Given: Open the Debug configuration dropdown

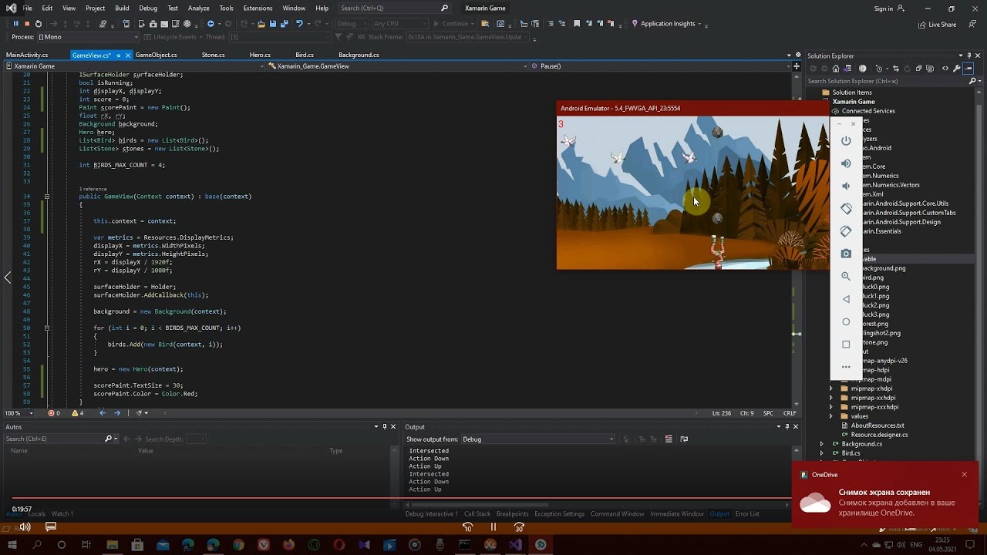Looking at the screenshot, I should (x=351, y=24).
